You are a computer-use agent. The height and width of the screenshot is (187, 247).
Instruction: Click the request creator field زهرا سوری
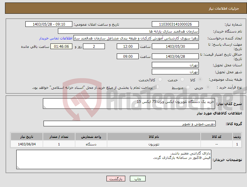(136, 38)
